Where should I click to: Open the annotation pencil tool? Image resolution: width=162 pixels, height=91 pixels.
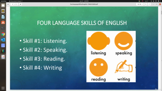(x=21, y=4)
